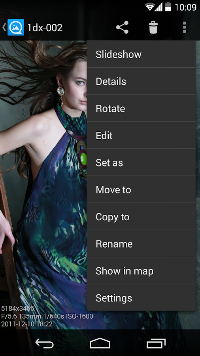This screenshot has height=356, width=200.
Task: Tap the 5184x3456 resolution text
Action: point(18,308)
